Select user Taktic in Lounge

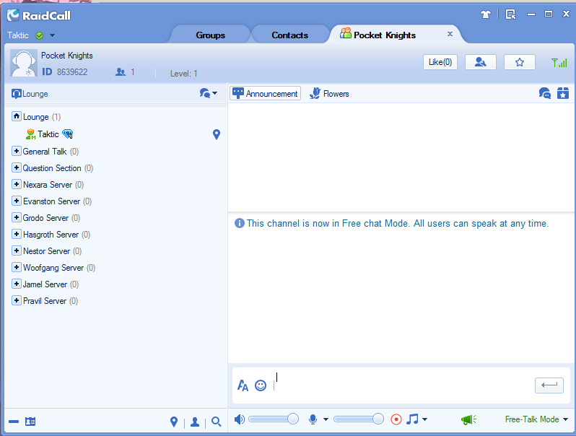point(48,134)
